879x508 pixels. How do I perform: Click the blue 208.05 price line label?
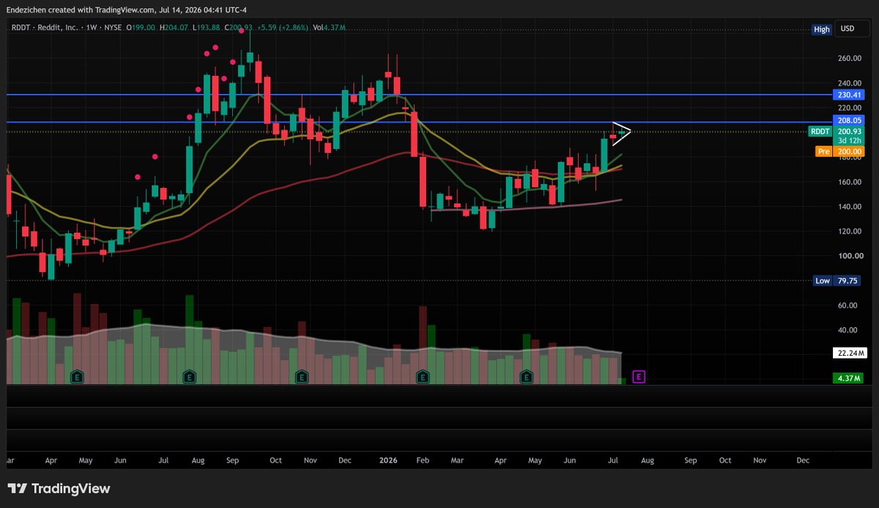tap(848, 120)
